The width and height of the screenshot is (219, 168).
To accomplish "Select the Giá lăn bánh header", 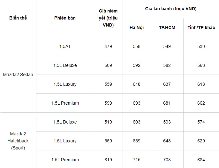I will pyautogui.click(x=171, y=9).
